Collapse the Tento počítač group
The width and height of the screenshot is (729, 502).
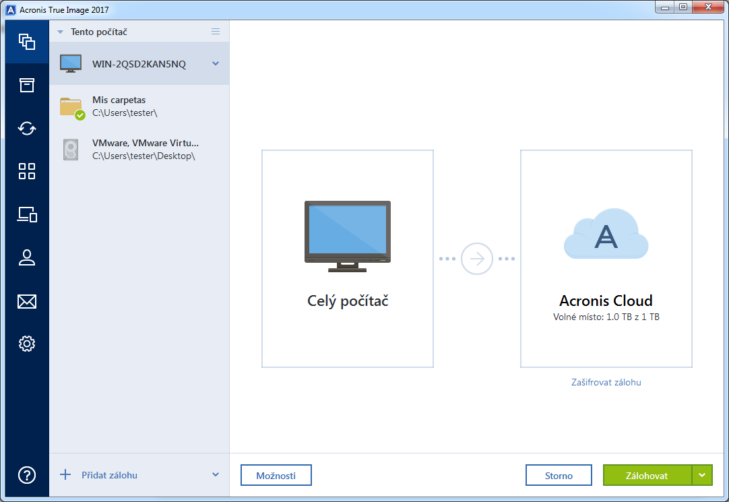pos(60,32)
